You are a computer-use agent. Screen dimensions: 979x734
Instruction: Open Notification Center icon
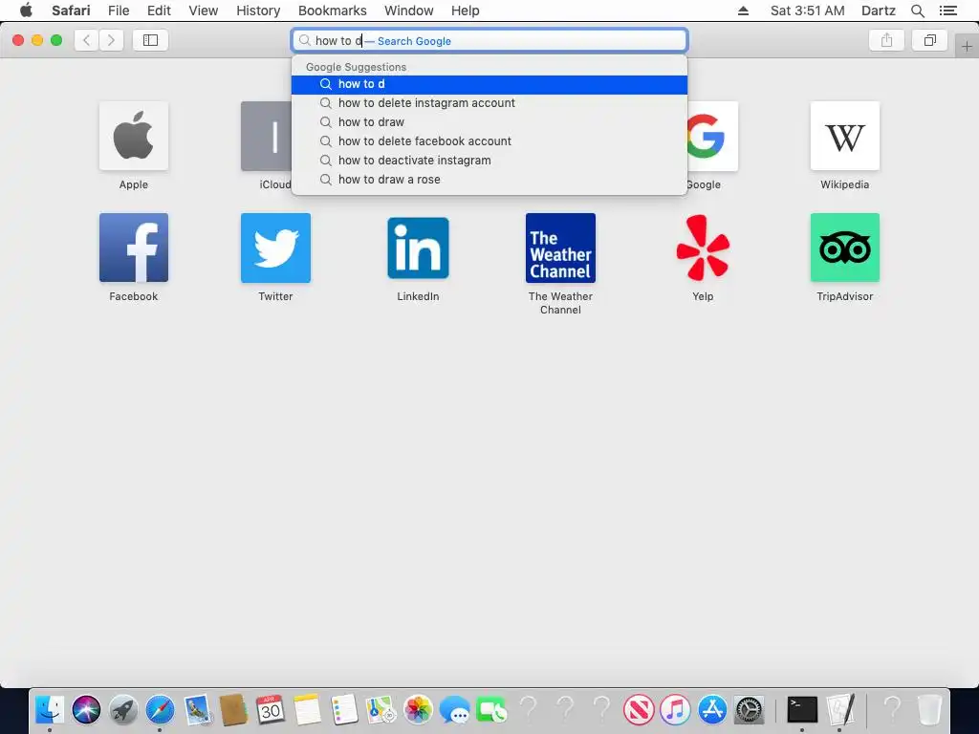(948, 11)
